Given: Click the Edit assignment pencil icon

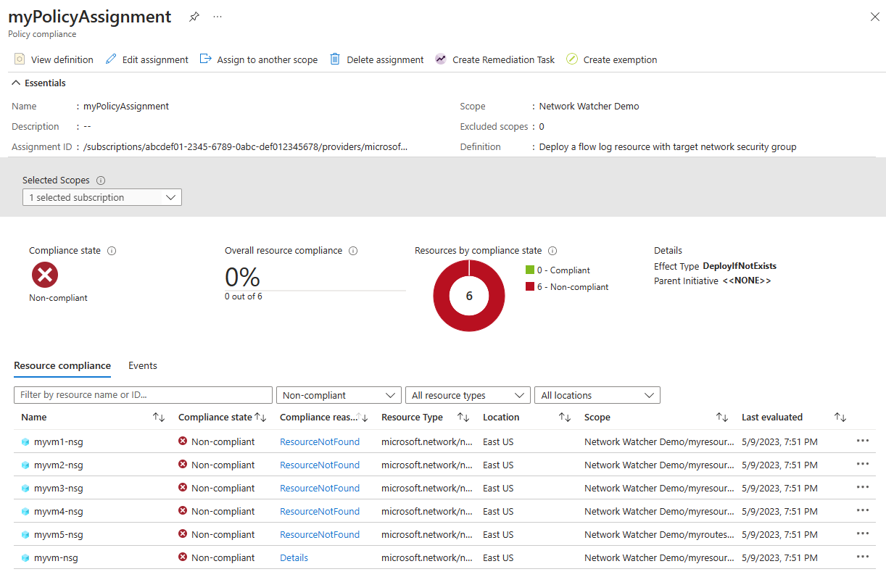Looking at the screenshot, I should point(111,59).
